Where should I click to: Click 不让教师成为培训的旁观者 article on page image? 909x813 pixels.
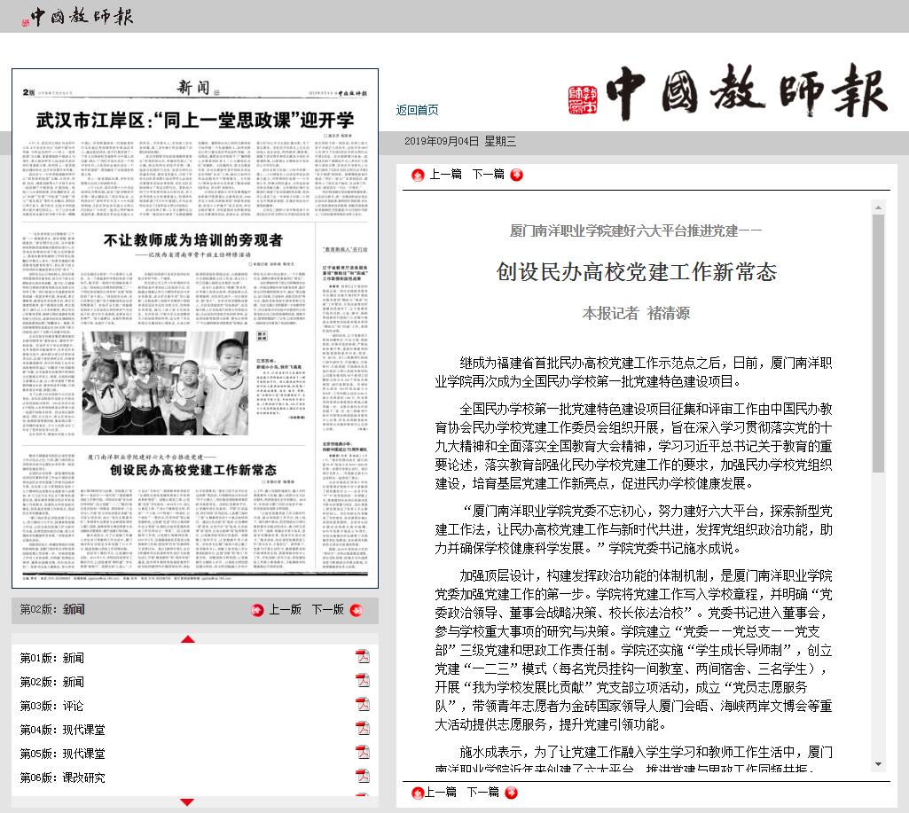pyautogui.click(x=192, y=239)
